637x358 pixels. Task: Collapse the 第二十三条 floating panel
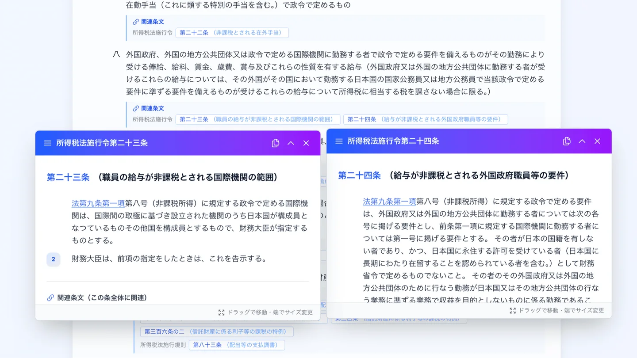click(x=291, y=143)
